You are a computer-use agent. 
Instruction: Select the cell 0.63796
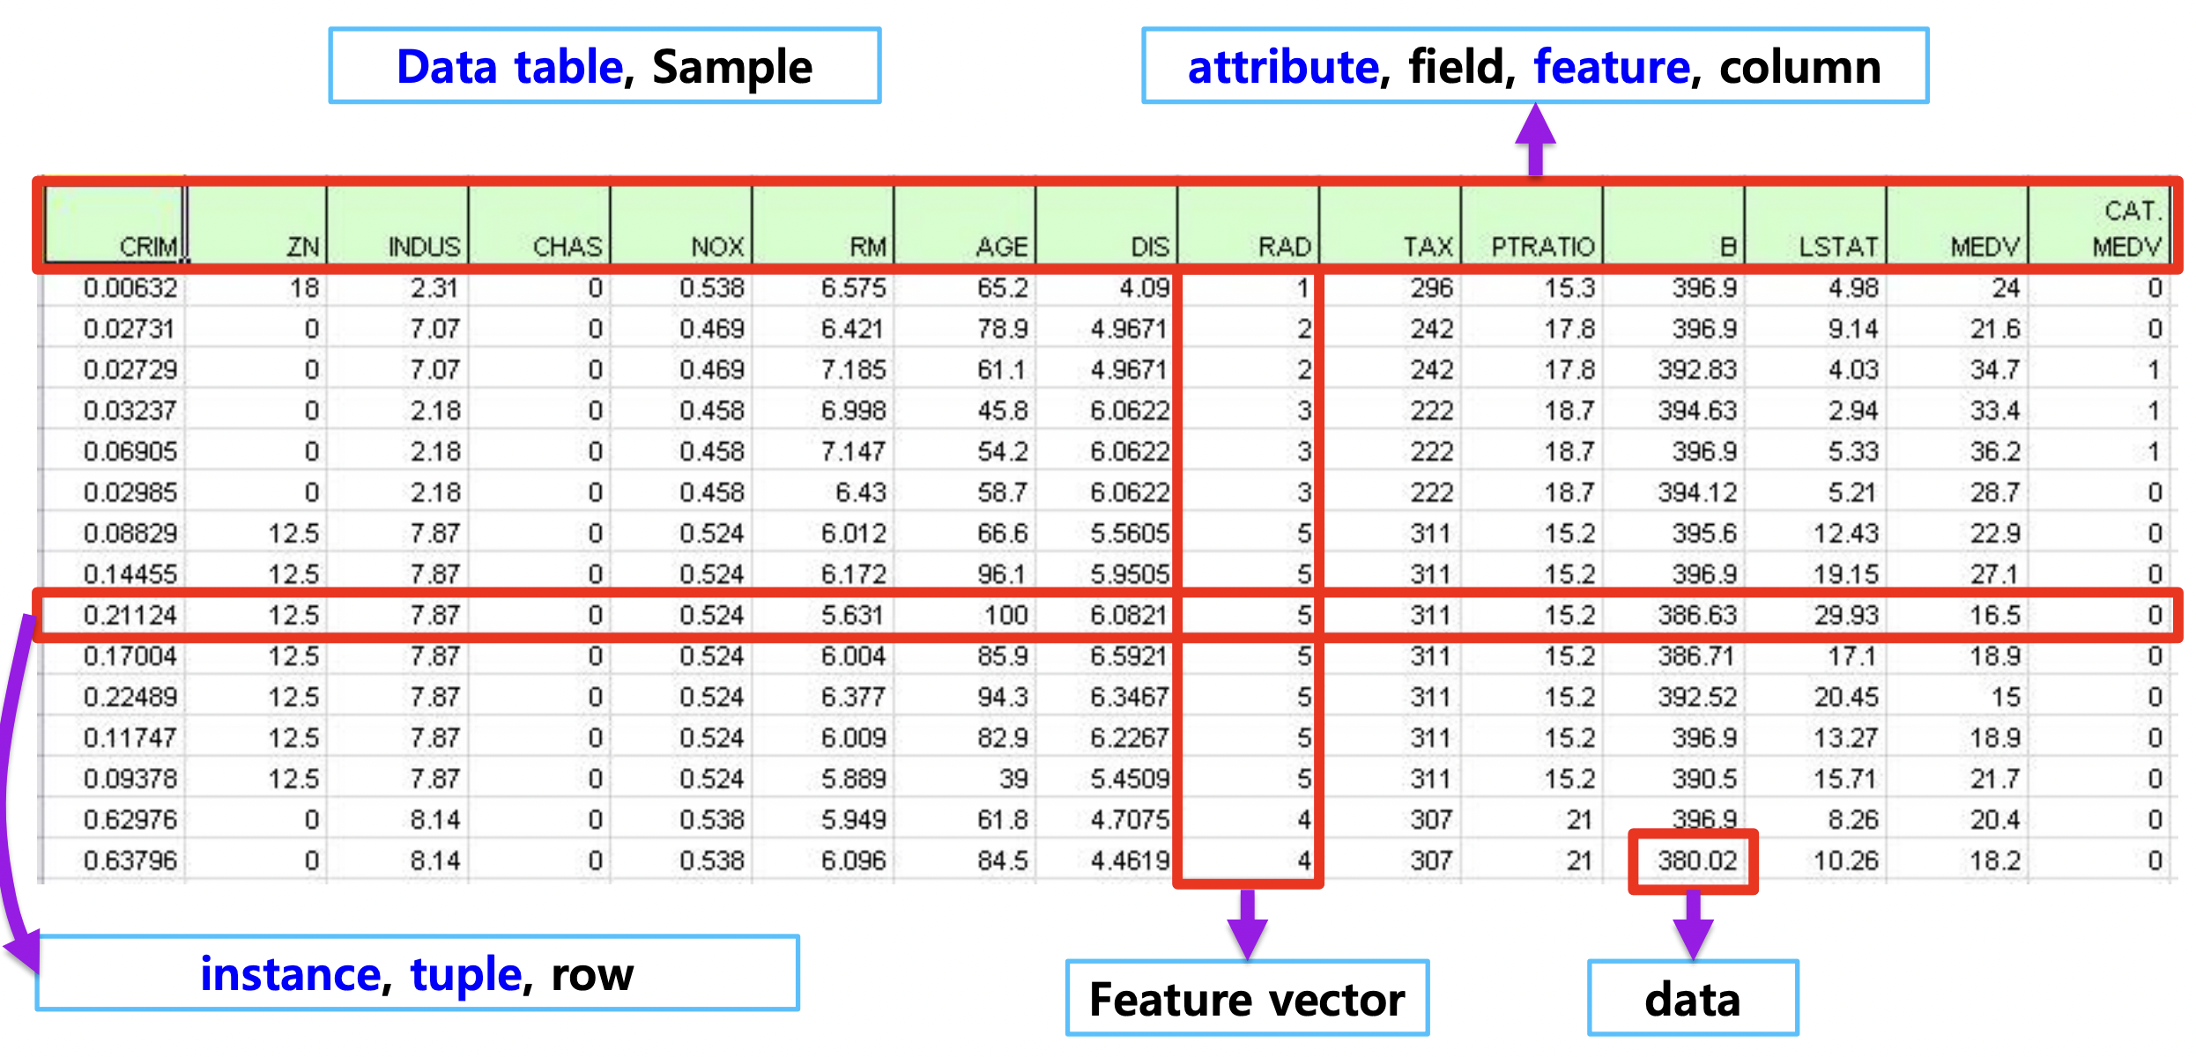pyautogui.click(x=115, y=860)
